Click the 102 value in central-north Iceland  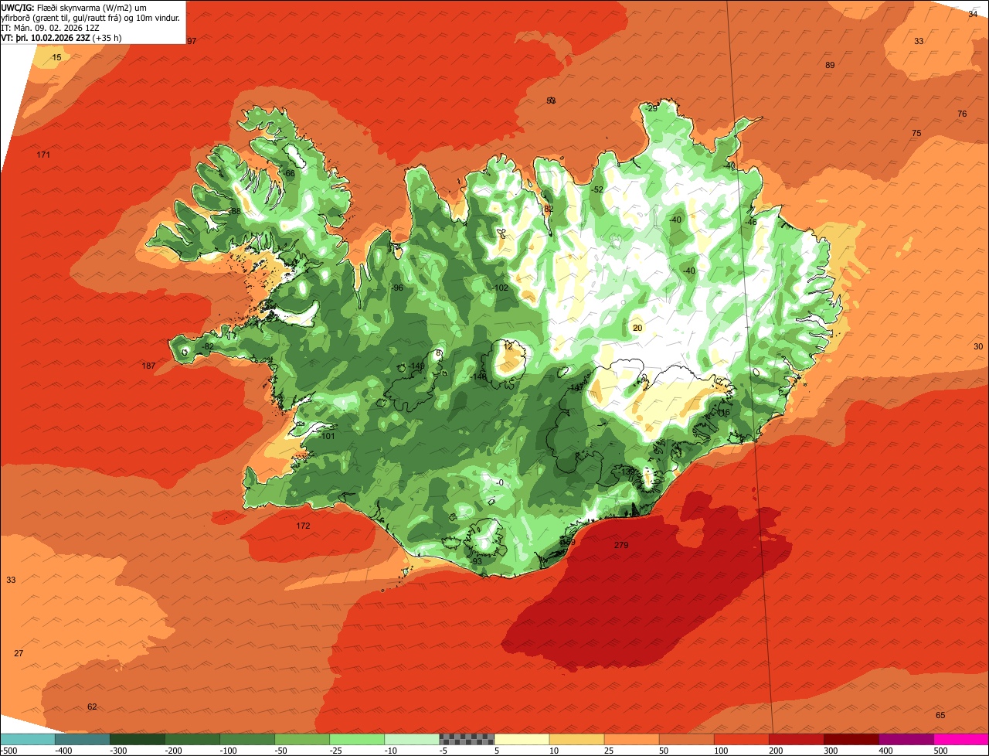tap(501, 288)
